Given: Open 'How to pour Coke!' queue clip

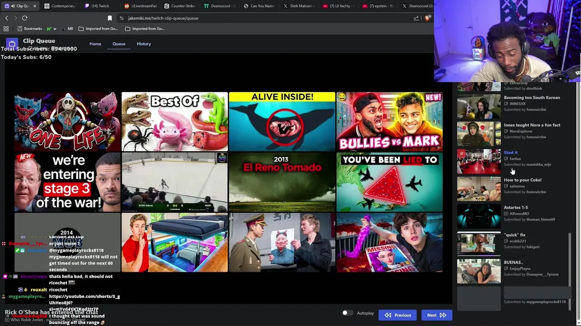Looking at the screenshot, I should (522, 180).
